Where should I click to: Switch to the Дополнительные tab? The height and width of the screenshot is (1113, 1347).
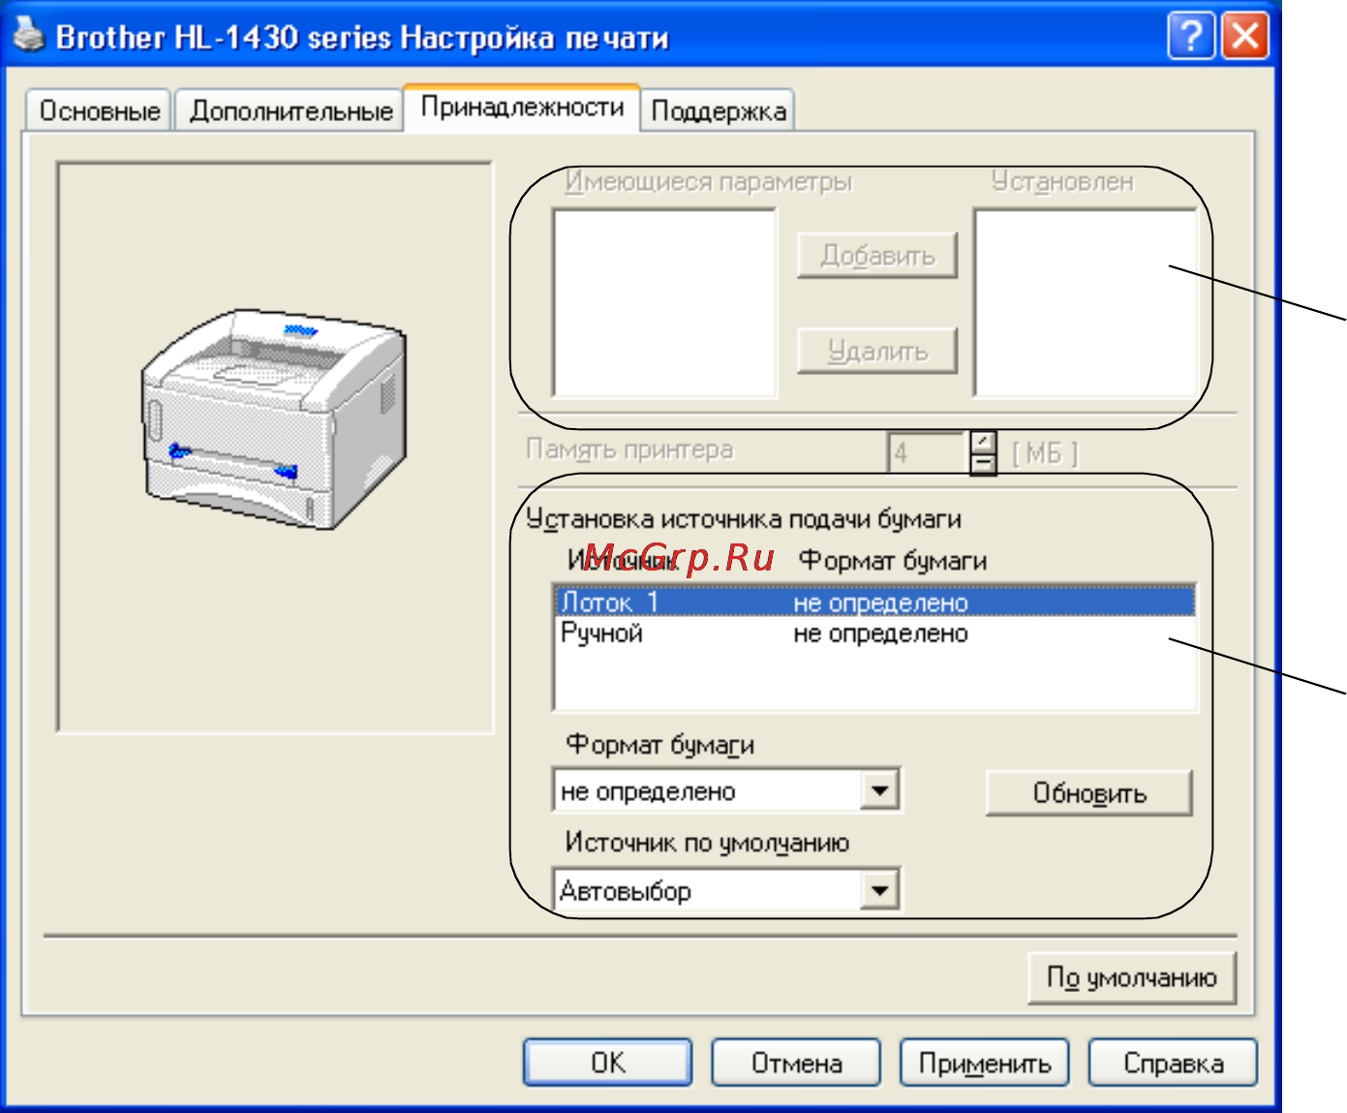[x=291, y=111]
